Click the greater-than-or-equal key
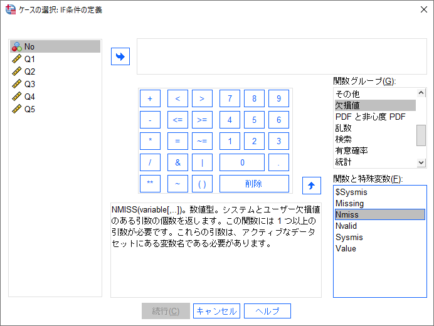Image resolution: width=434 pixels, height=326 pixels. tap(202, 120)
